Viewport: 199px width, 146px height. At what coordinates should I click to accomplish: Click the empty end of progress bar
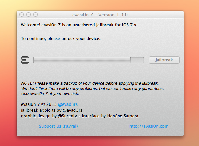[x=137, y=60]
